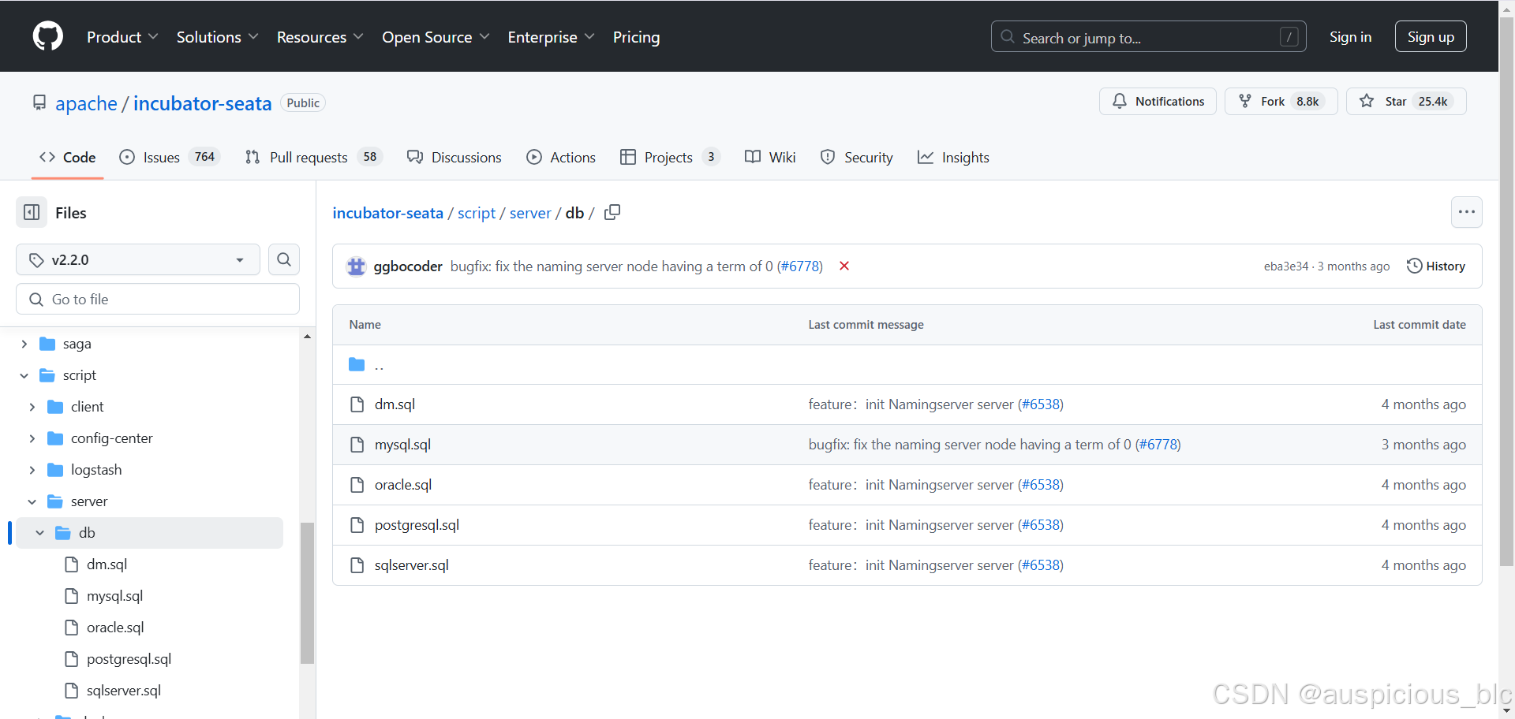Switch to the Wiki tab
The image size is (1515, 719).
click(x=770, y=157)
